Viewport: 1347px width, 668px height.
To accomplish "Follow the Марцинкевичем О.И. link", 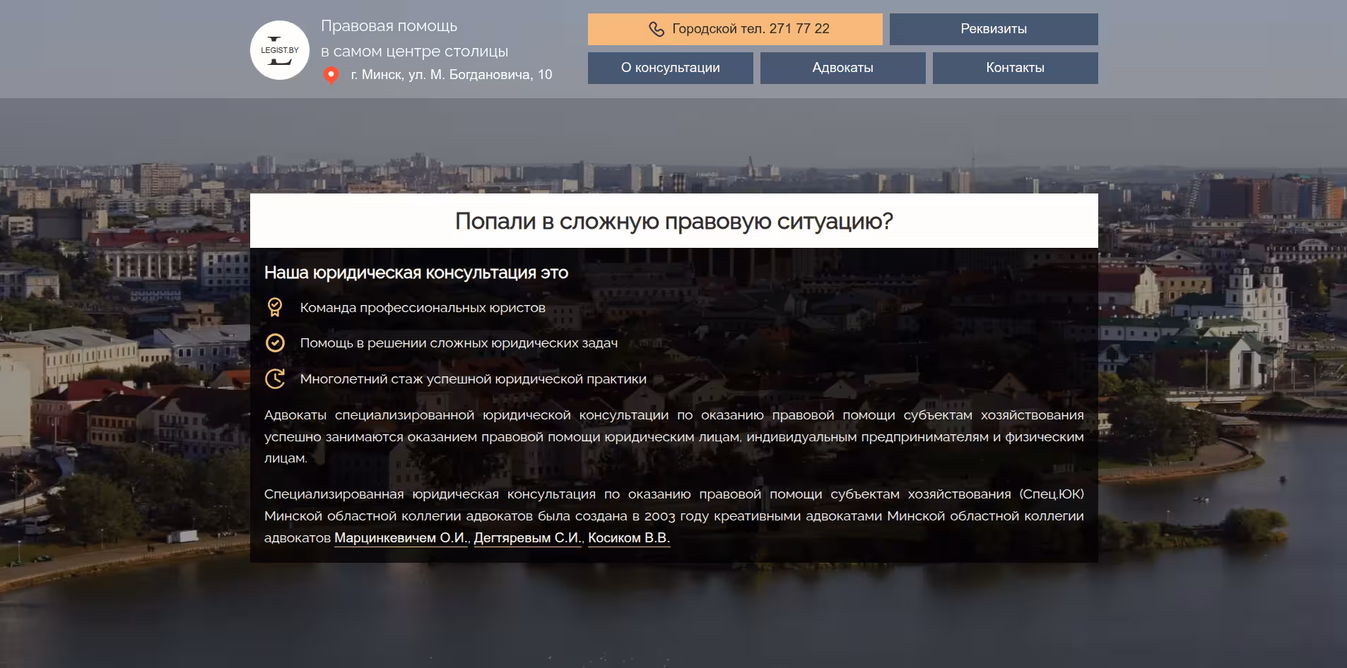I will (401, 538).
